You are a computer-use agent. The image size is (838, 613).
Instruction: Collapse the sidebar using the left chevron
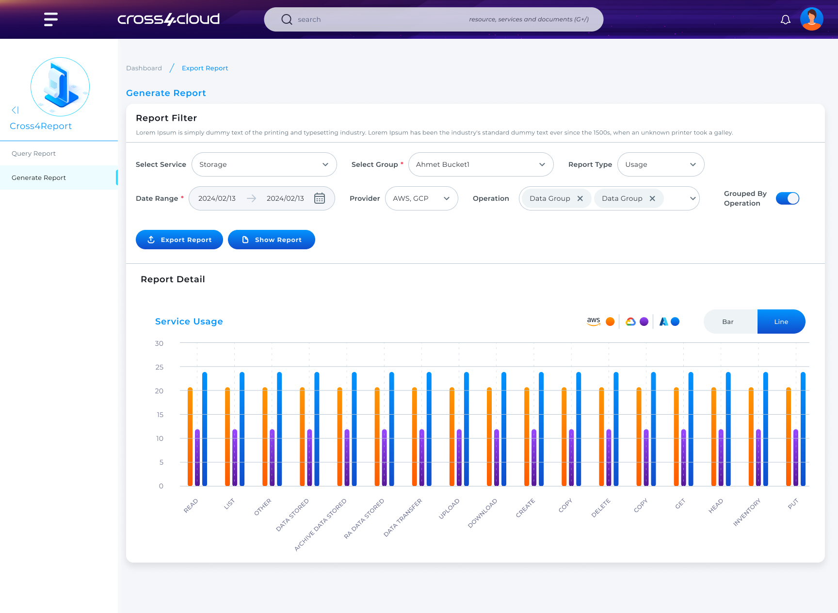pos(15,110)
